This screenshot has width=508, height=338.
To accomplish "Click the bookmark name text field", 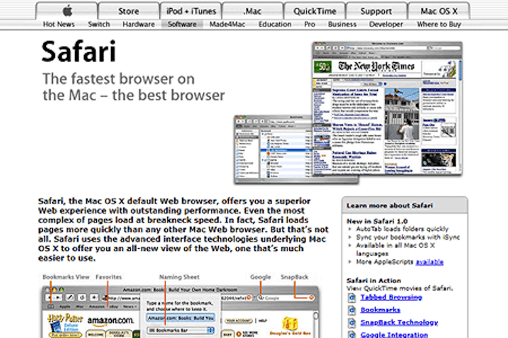I will (x=180, y=318).
